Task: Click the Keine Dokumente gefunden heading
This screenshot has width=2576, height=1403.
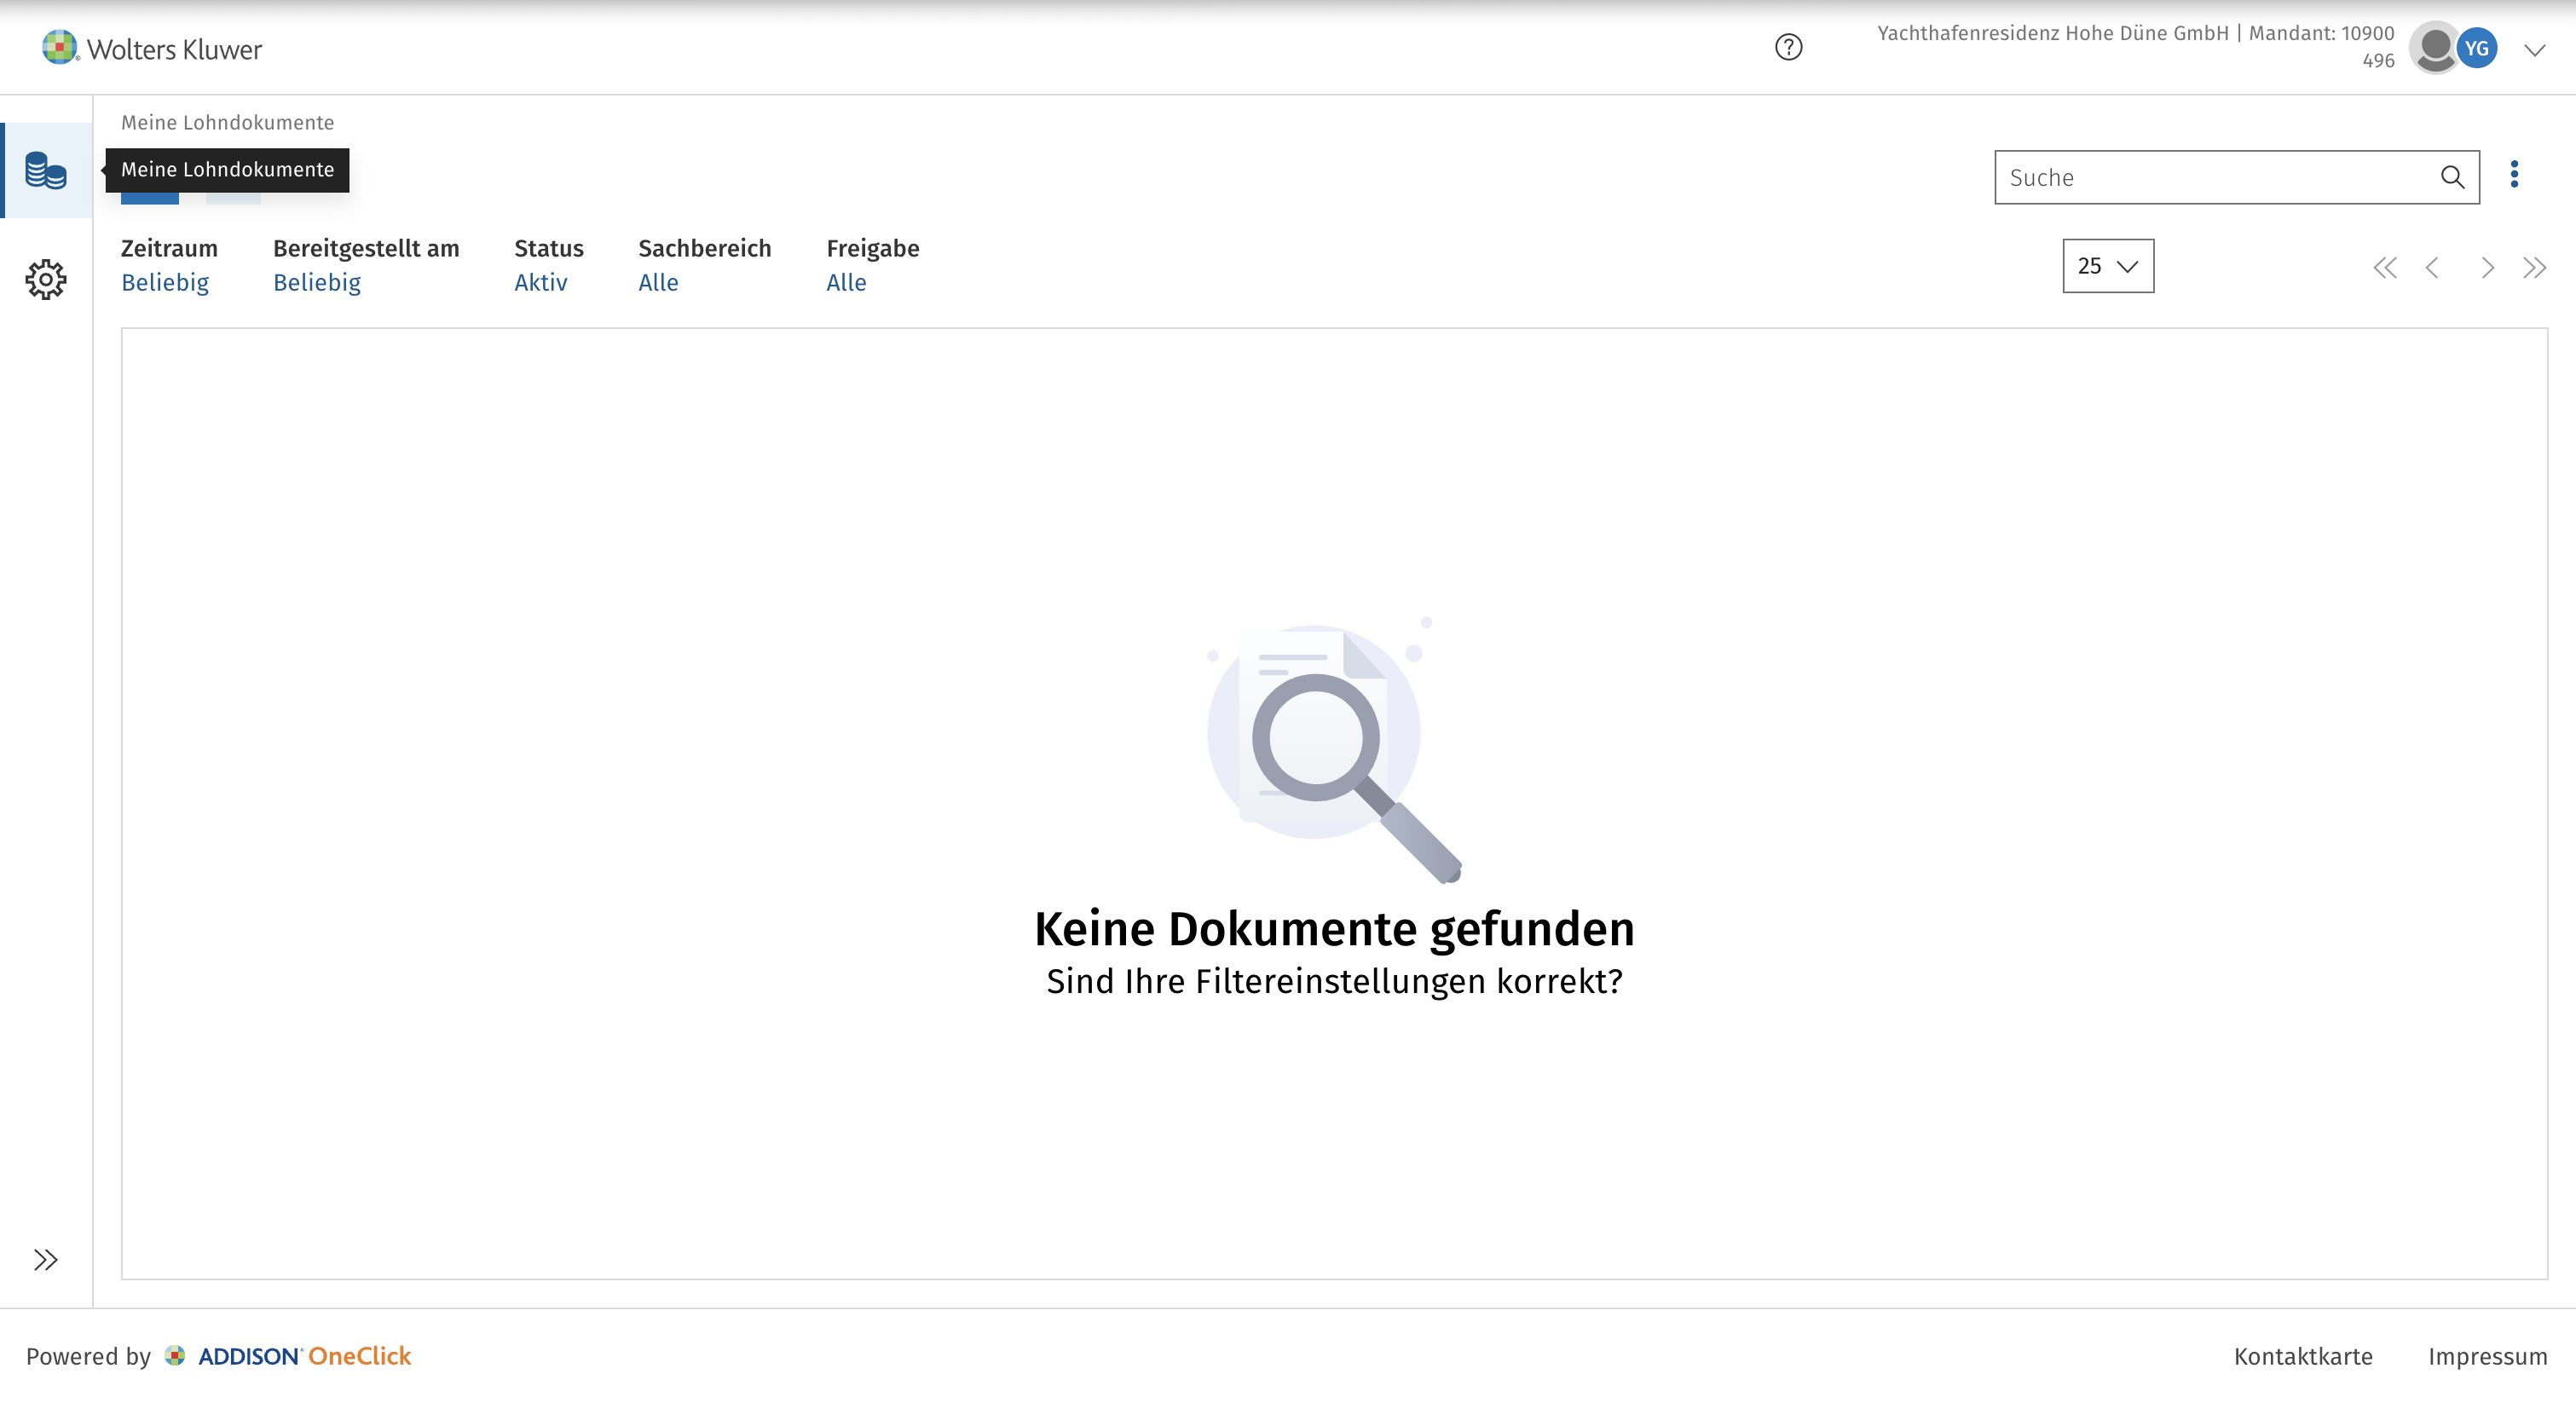Action: 1334,928
